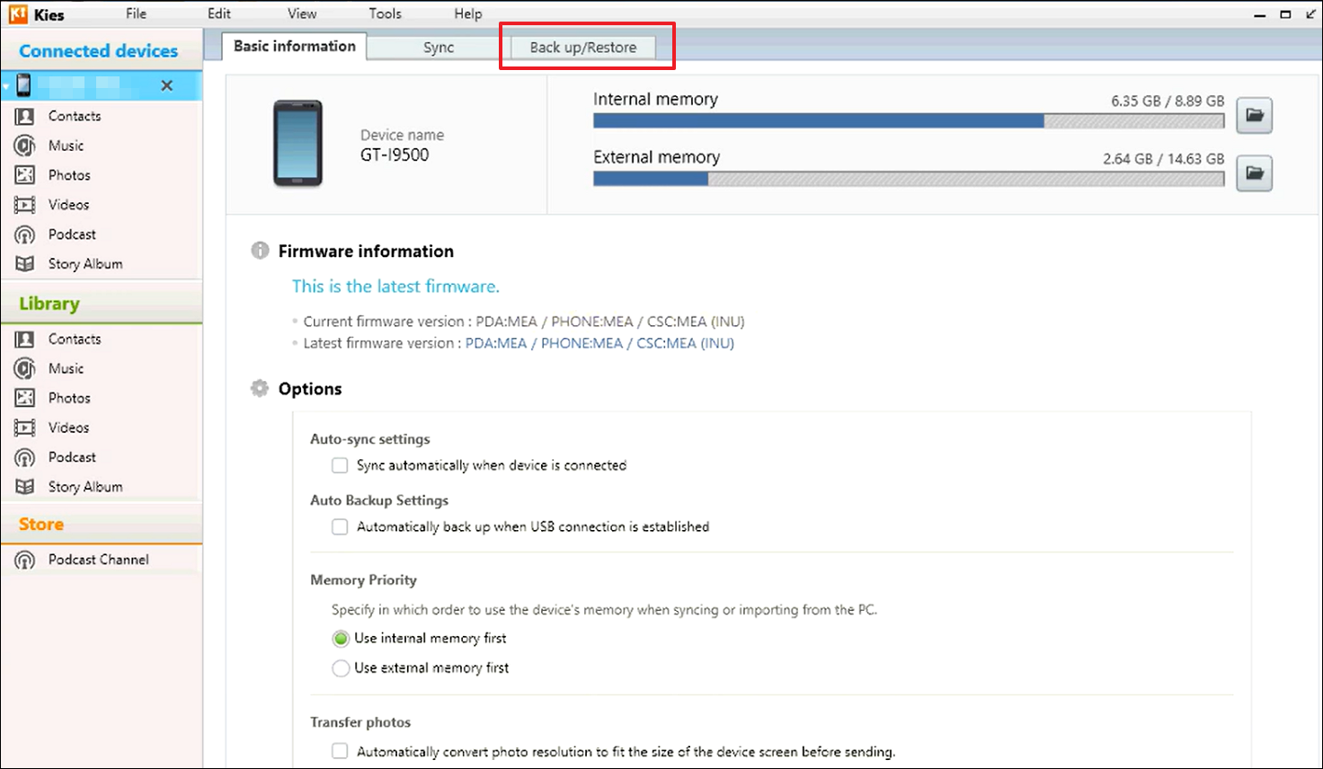The width and height of the screenshot is (1323, 769).
Task: Open Story Album icon in Library
Action: [25, 487]
